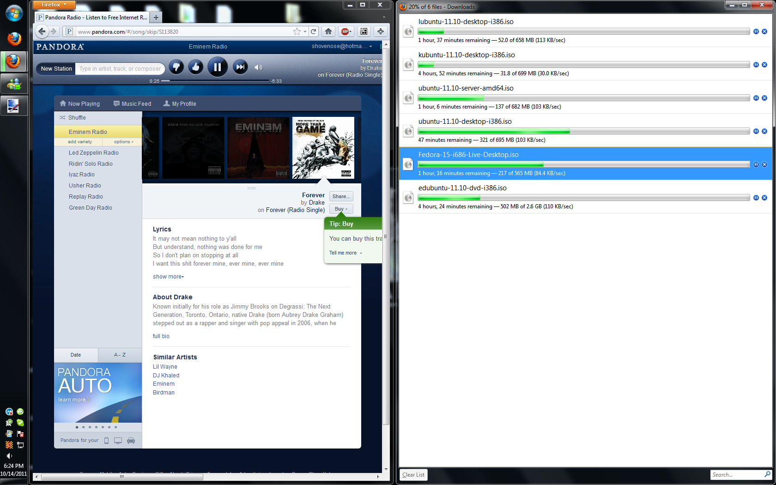Viewport: 776px width, 485px height.
Task: Open the Firefox application menu
Action: click(54, 5)
